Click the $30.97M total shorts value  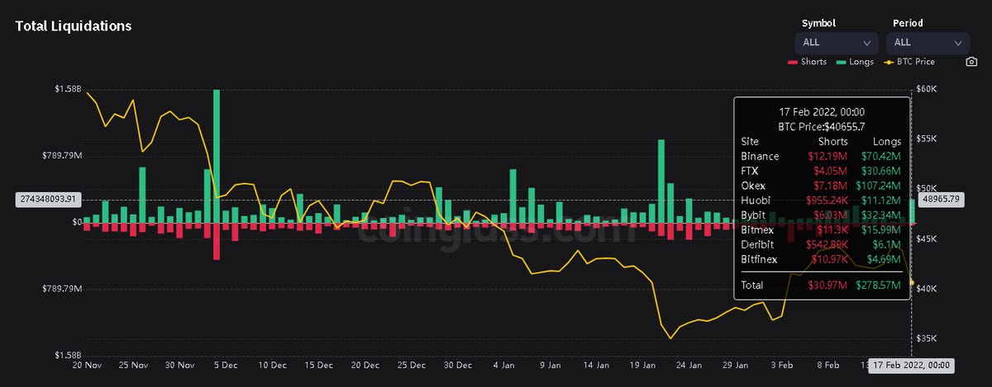827,285
